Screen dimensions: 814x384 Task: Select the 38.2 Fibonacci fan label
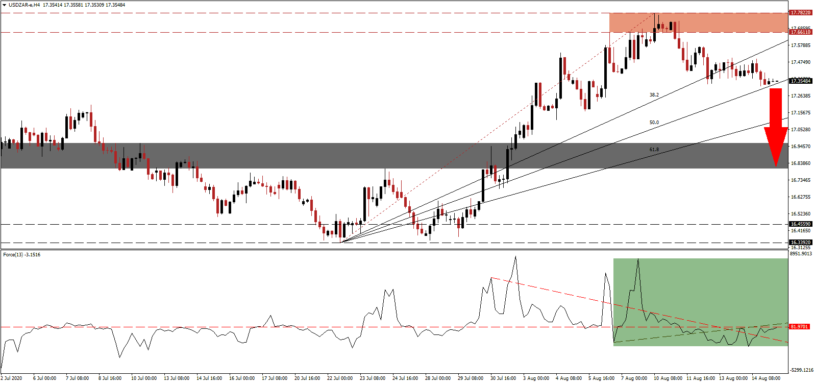coord(654,95)
